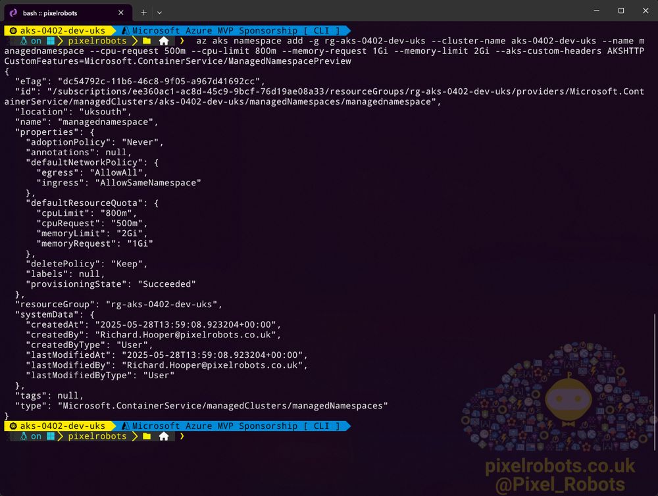Click the Kubernetes icon in bottom prompt segment
This screenshot has width=658, height=496.
tap(13, 426)
